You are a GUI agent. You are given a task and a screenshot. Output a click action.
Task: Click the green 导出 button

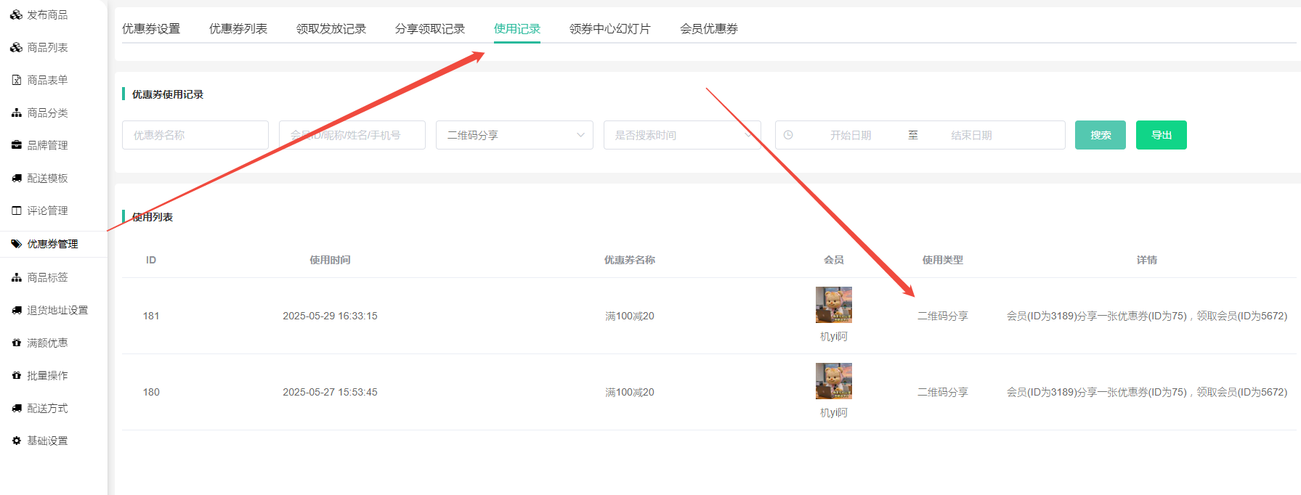click(x=1161, y=135)
